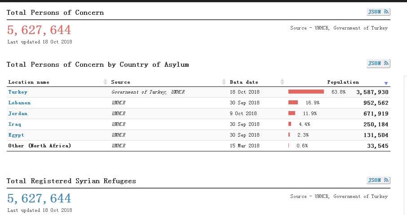Click JSON feed icon for Total Registered Syrian Refugees
The height and width of the screenshot is (215, 407).
click(378, 181)
